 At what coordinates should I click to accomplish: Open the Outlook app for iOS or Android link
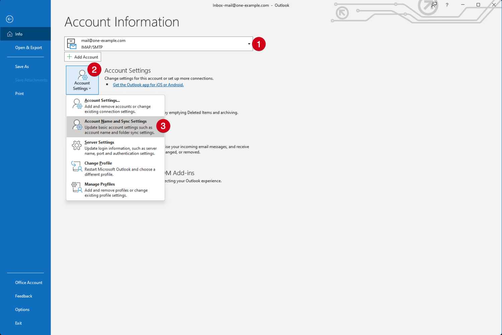148,84
